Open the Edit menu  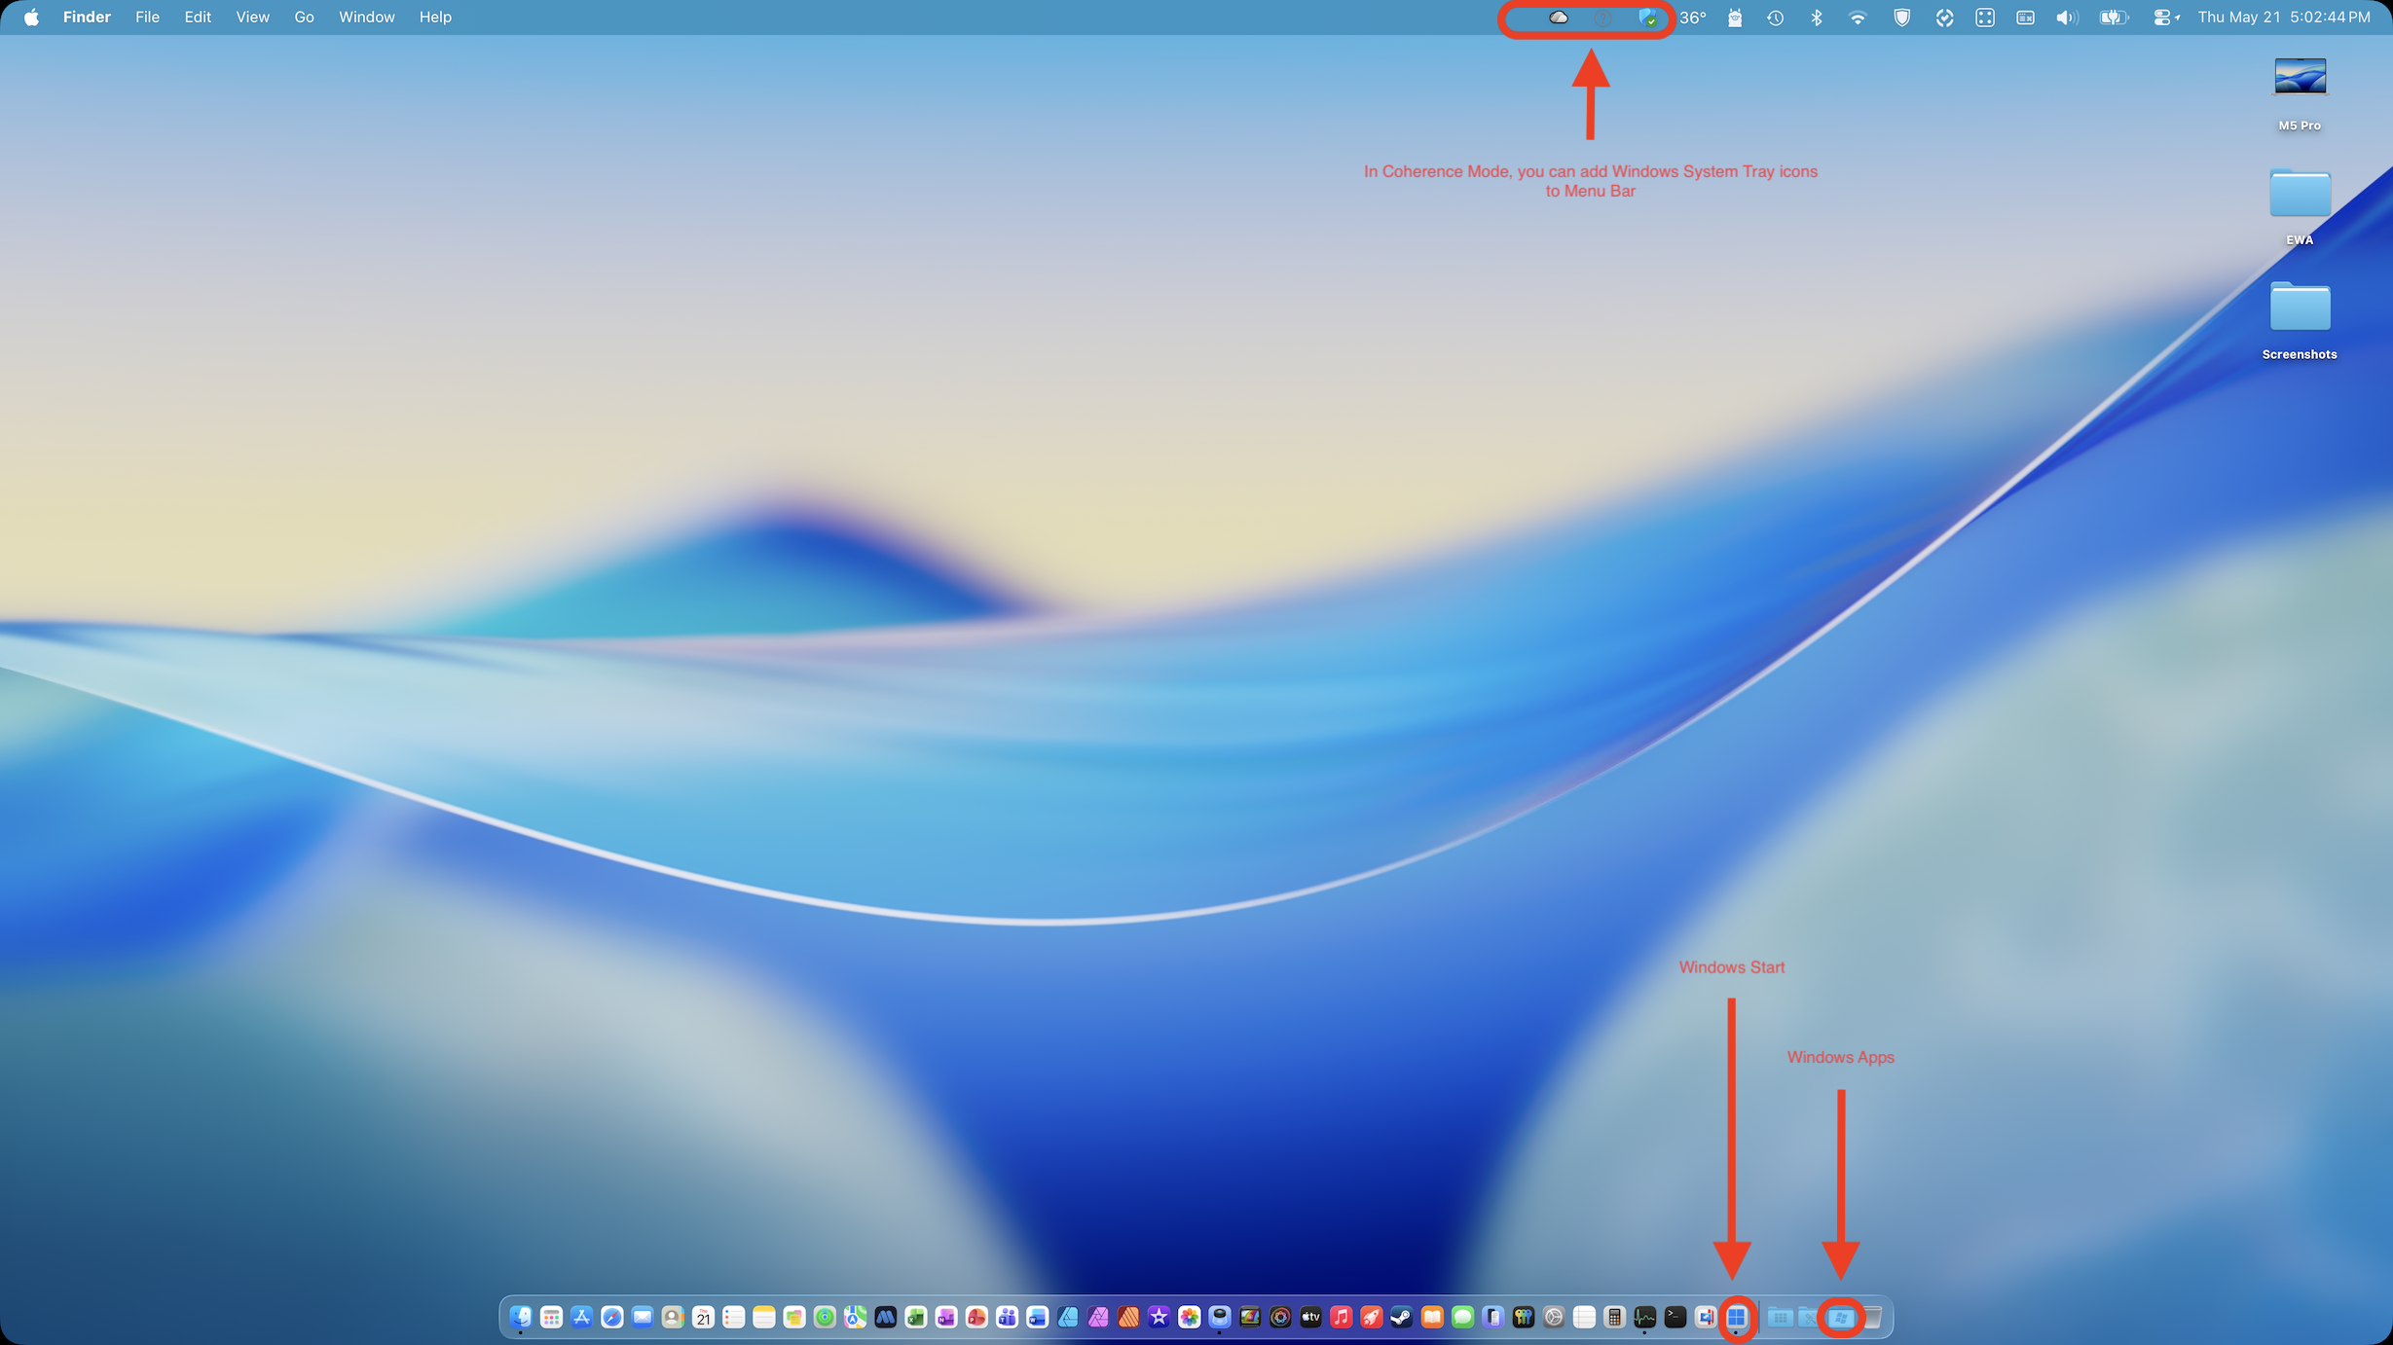point(198,18)
